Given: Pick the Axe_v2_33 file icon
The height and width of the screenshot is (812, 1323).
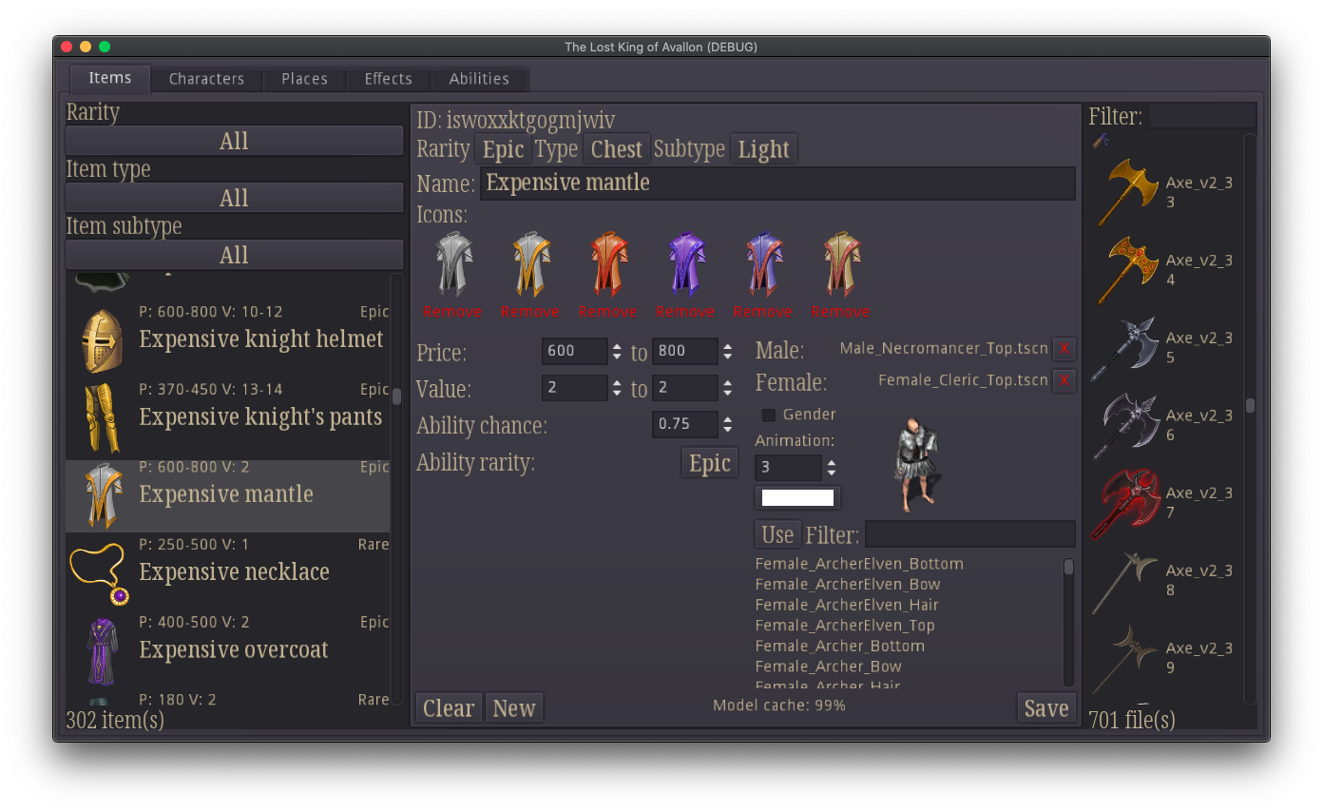Looking at the screenshot, I should coord(1127,192).
